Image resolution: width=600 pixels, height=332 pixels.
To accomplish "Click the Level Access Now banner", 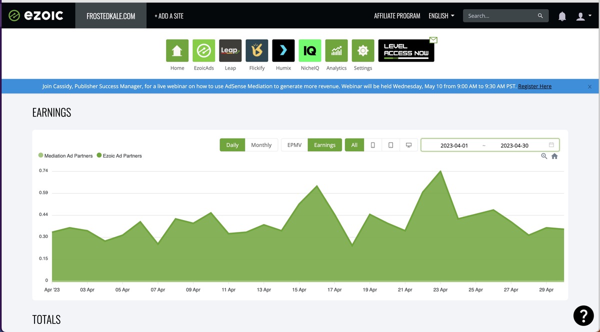I will [406, 50].
